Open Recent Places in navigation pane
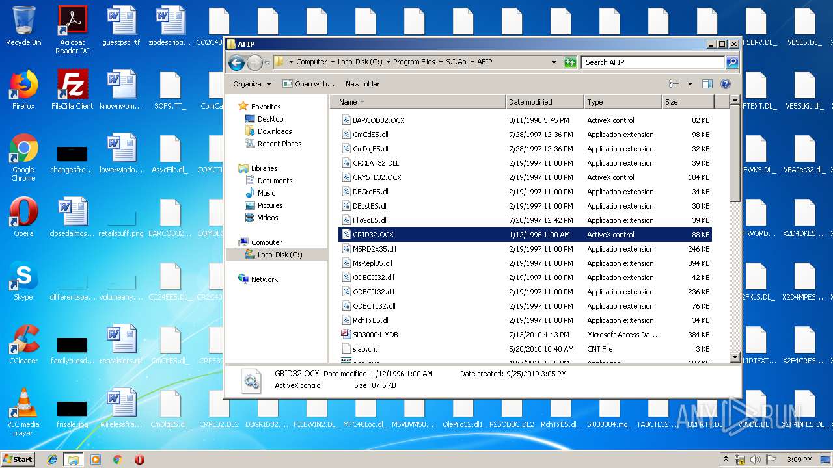Screen dimensions: 833x468 [279, 144]
